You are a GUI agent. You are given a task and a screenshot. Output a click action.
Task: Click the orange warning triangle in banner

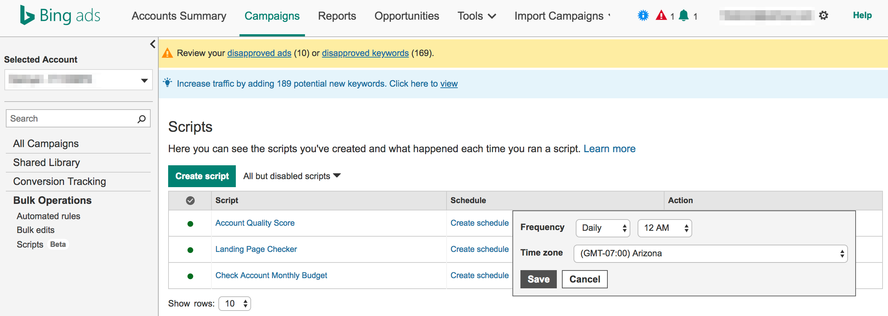tap(167, 53)
